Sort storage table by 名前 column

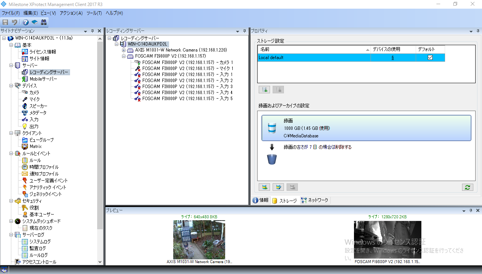coord(314,49)
